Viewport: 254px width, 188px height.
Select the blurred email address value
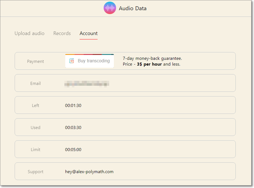[x=87, y=84]
